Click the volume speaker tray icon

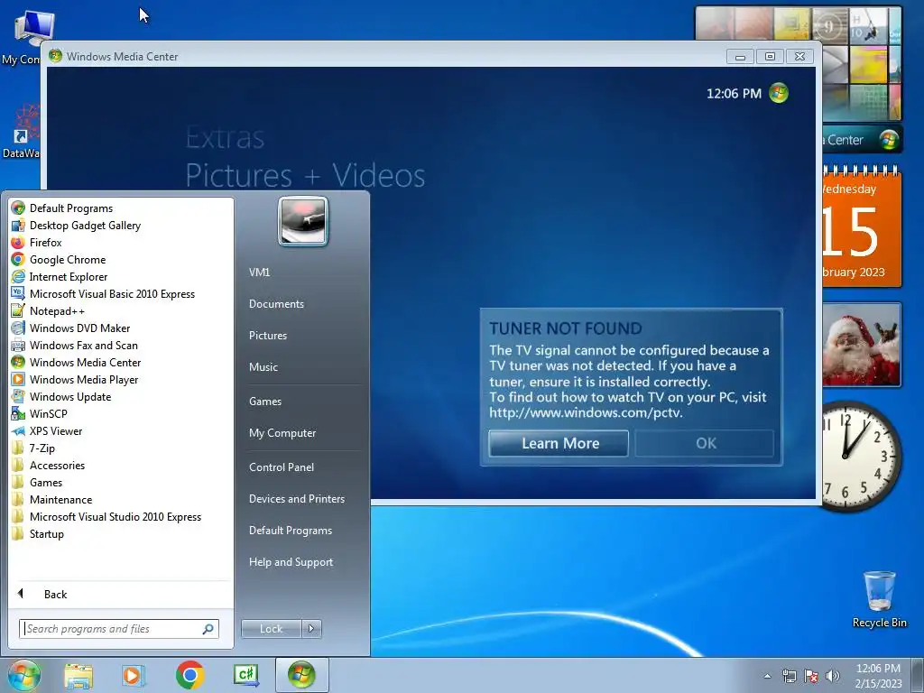coord(833,676)
